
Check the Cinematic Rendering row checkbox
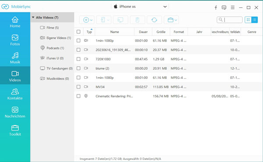78,96
